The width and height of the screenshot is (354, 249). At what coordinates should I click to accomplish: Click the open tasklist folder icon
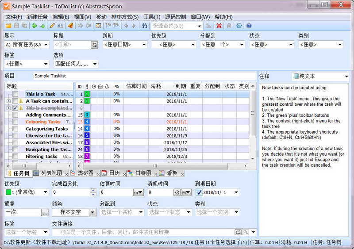pos(8,26)
